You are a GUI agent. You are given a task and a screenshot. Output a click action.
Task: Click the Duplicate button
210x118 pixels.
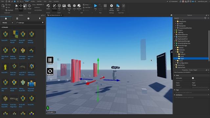pyautogui.click(x=9, y=10)
